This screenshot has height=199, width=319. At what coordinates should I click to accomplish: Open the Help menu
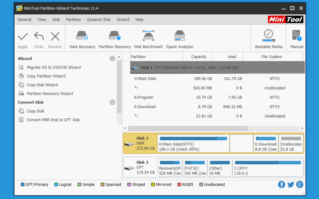(139, 20)
